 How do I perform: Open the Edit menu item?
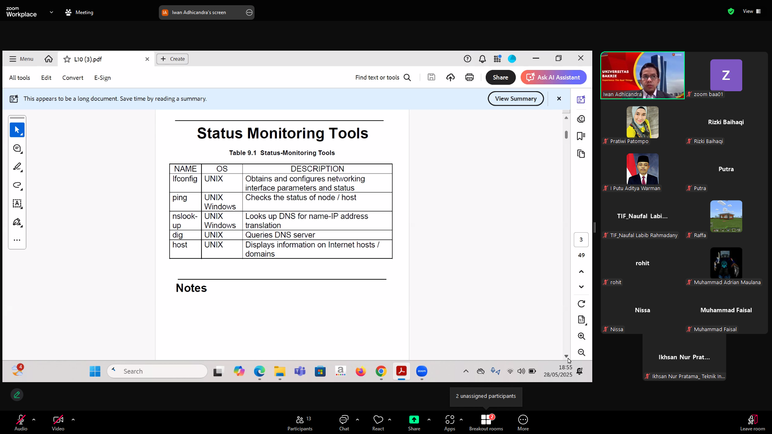46,78
